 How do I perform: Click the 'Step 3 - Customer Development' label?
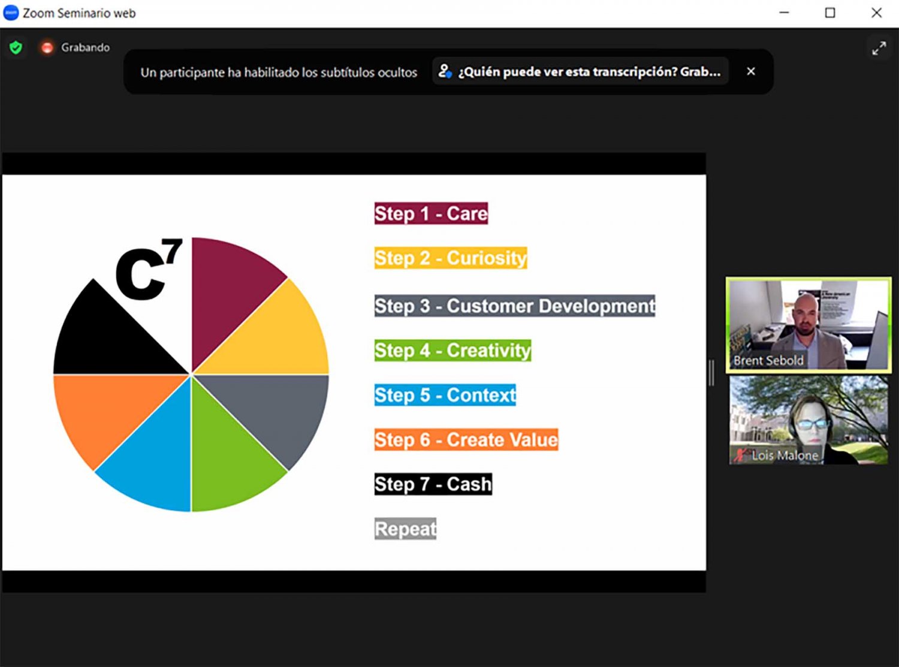(514, 306)
